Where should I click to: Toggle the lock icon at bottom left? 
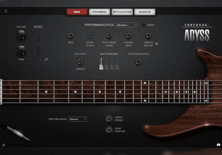4,144
